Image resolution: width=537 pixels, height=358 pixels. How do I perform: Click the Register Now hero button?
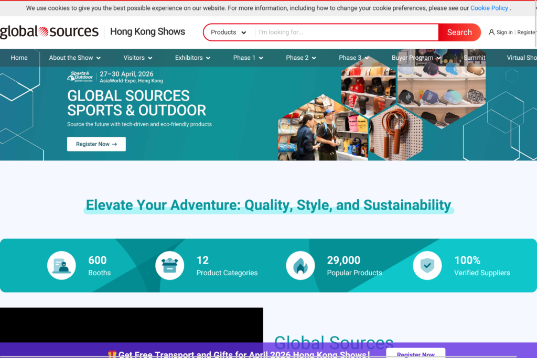(96, 144)
